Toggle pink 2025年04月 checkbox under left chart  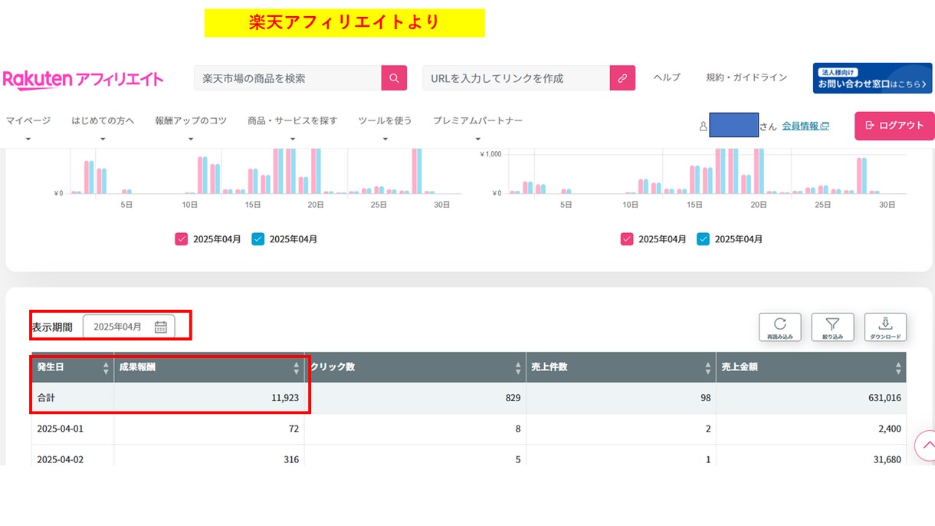pyautogui.click(x=181, y=238)
